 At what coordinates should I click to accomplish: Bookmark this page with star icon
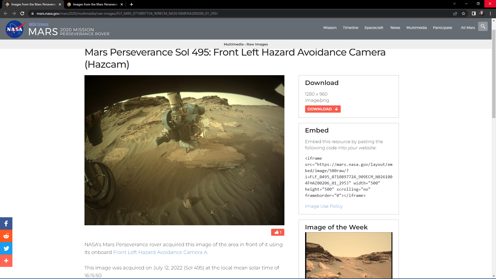463,13
